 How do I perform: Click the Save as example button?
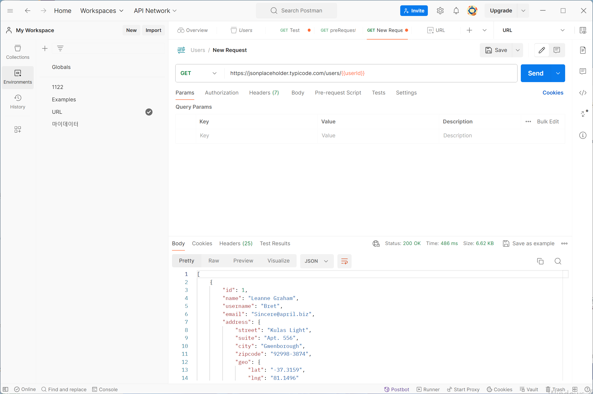pyautogui.click(x=529, y=243)
